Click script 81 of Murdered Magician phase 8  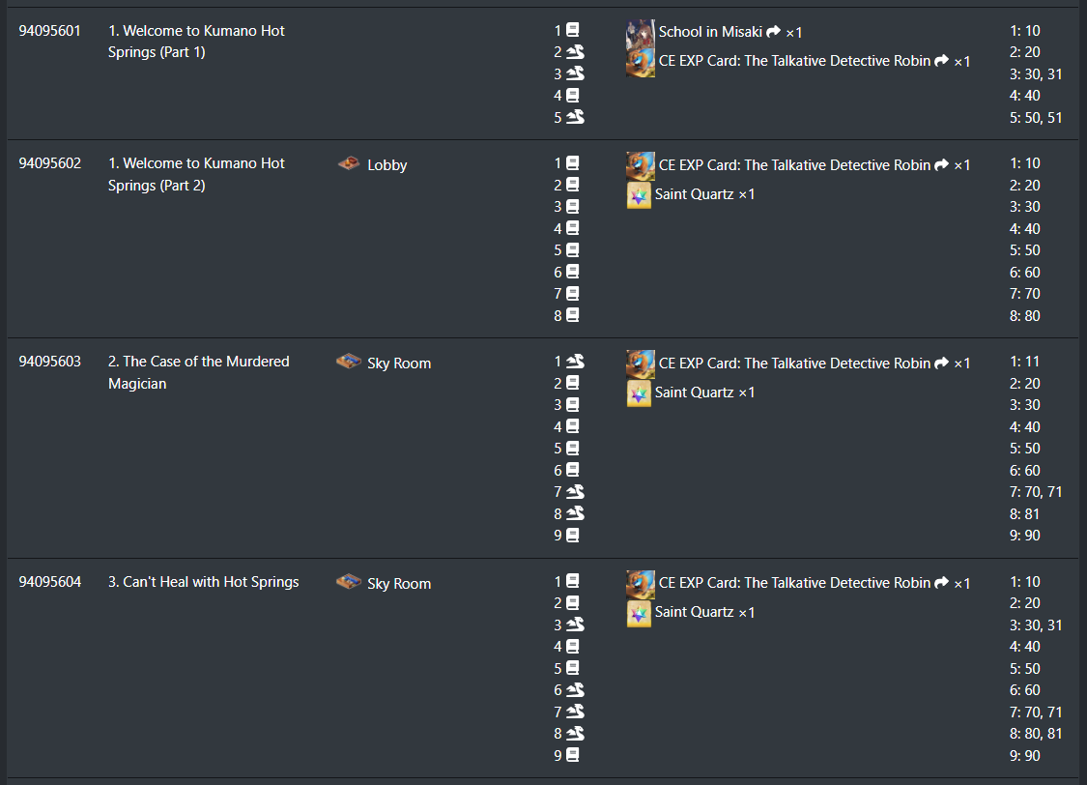click(x=1032, y=514)
